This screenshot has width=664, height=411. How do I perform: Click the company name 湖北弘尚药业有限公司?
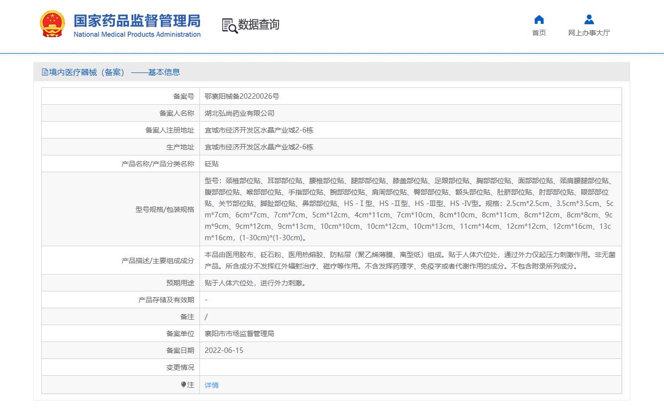239,113
